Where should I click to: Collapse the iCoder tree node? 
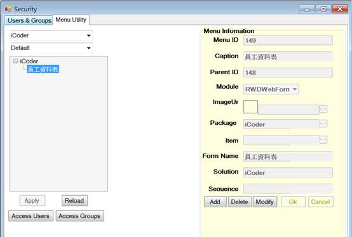tap(15, 61)
